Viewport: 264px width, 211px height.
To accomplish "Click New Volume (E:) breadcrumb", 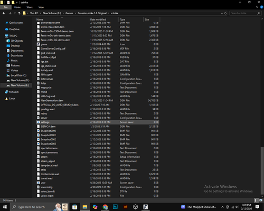I will click(x=52, y=13).
